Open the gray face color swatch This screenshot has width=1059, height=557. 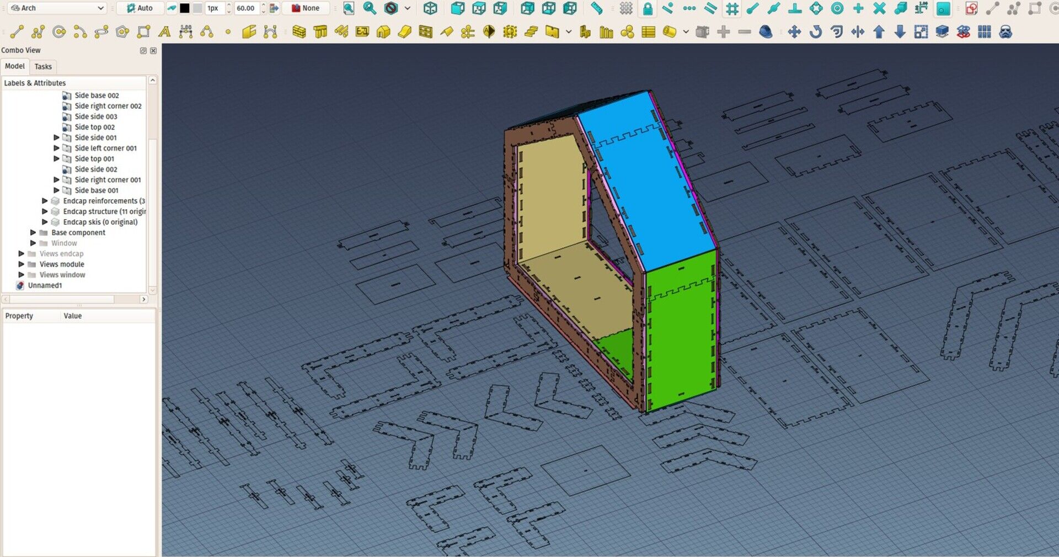point(197,8)
